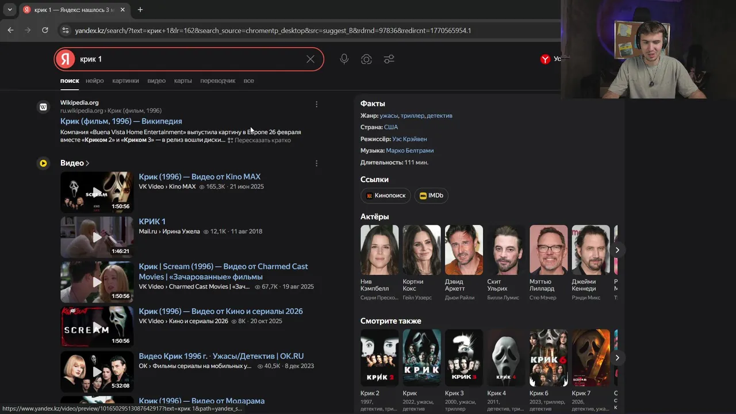Open 'Крик (фильм, 1996) — Википедия' result
The image size is (736, 414).
(x=121, y=121)
